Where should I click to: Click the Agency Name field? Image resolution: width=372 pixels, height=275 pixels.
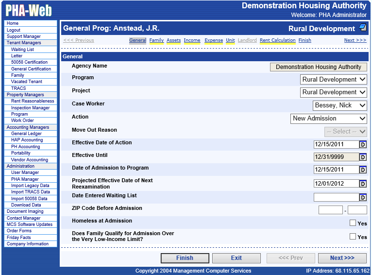(x=319, y=67)
